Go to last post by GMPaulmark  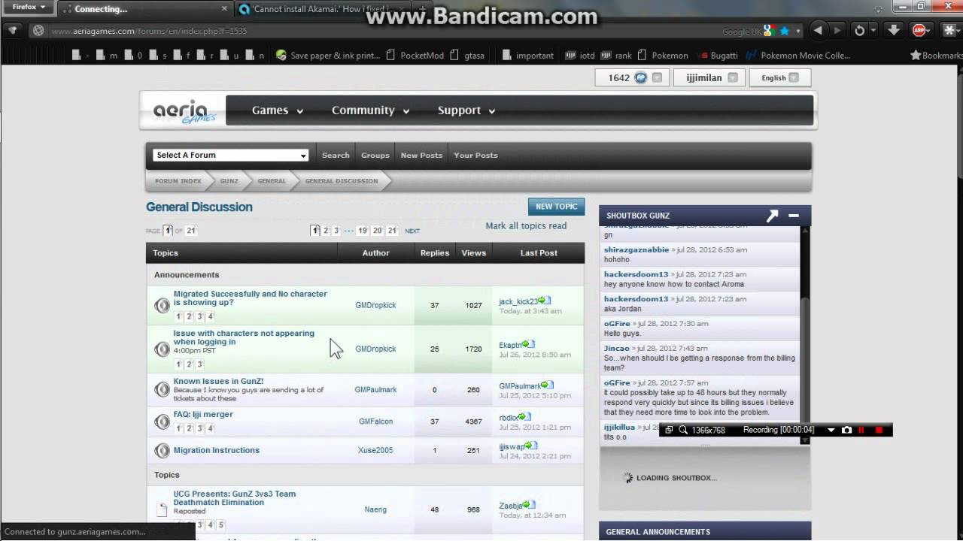tap(548, 385)
